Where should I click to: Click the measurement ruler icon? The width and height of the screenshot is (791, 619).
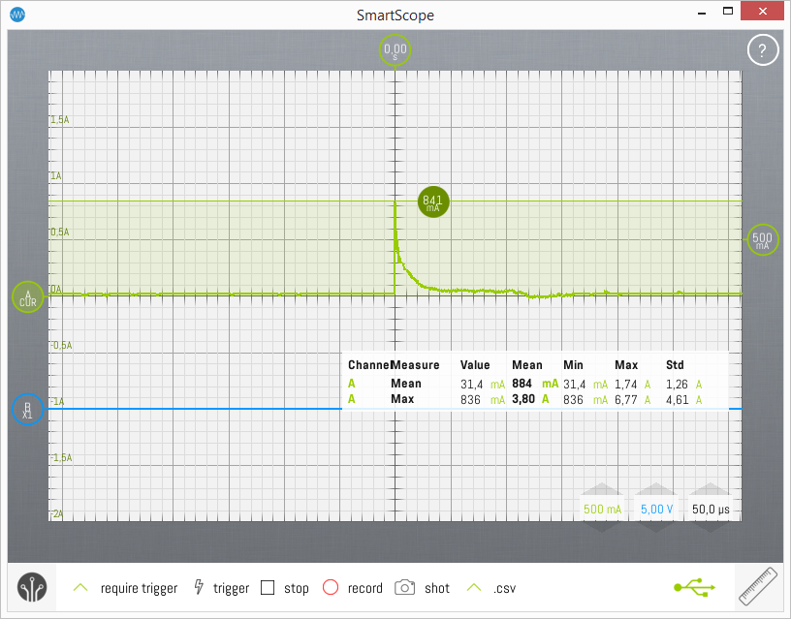coord(759,587)
